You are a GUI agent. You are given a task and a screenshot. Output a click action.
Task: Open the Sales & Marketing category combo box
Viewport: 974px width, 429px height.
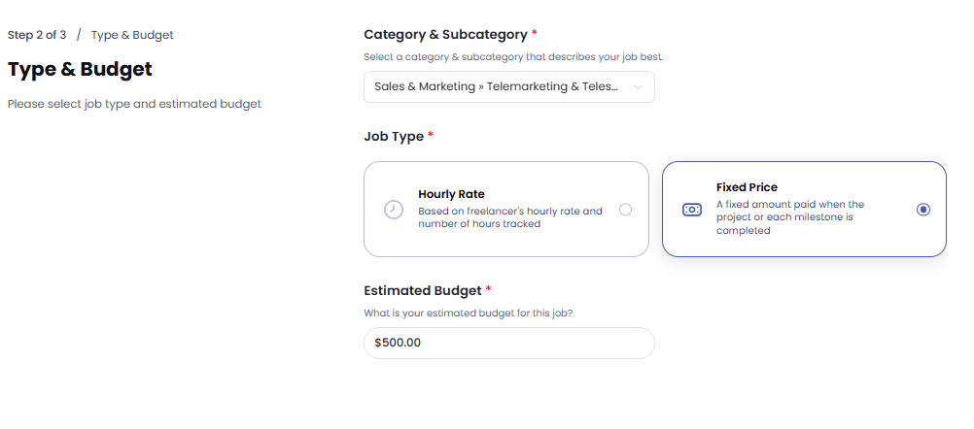pyautogui.click(x=497, y=86)
